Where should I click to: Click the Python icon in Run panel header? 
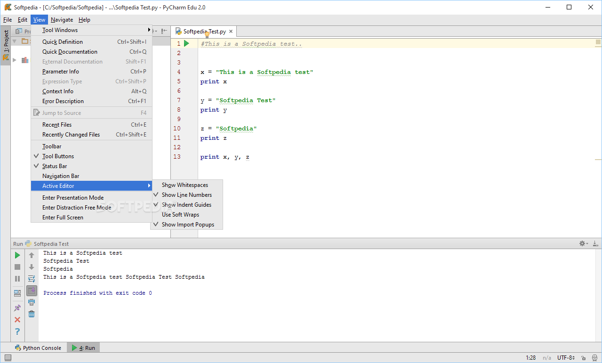(28, 243)
